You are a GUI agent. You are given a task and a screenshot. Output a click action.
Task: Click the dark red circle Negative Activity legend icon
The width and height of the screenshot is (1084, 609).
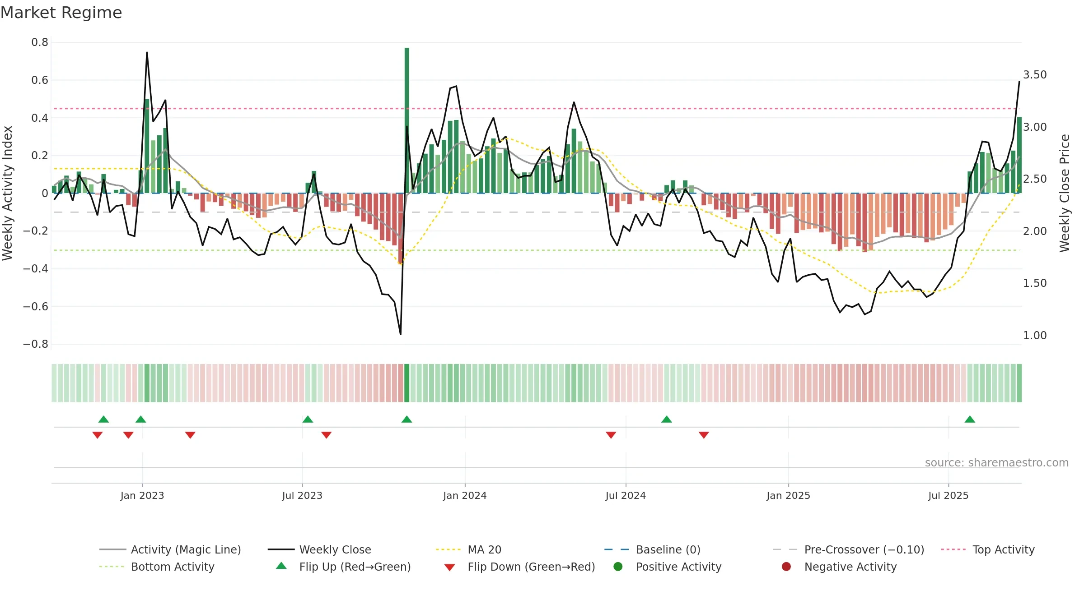click(786, 567)
